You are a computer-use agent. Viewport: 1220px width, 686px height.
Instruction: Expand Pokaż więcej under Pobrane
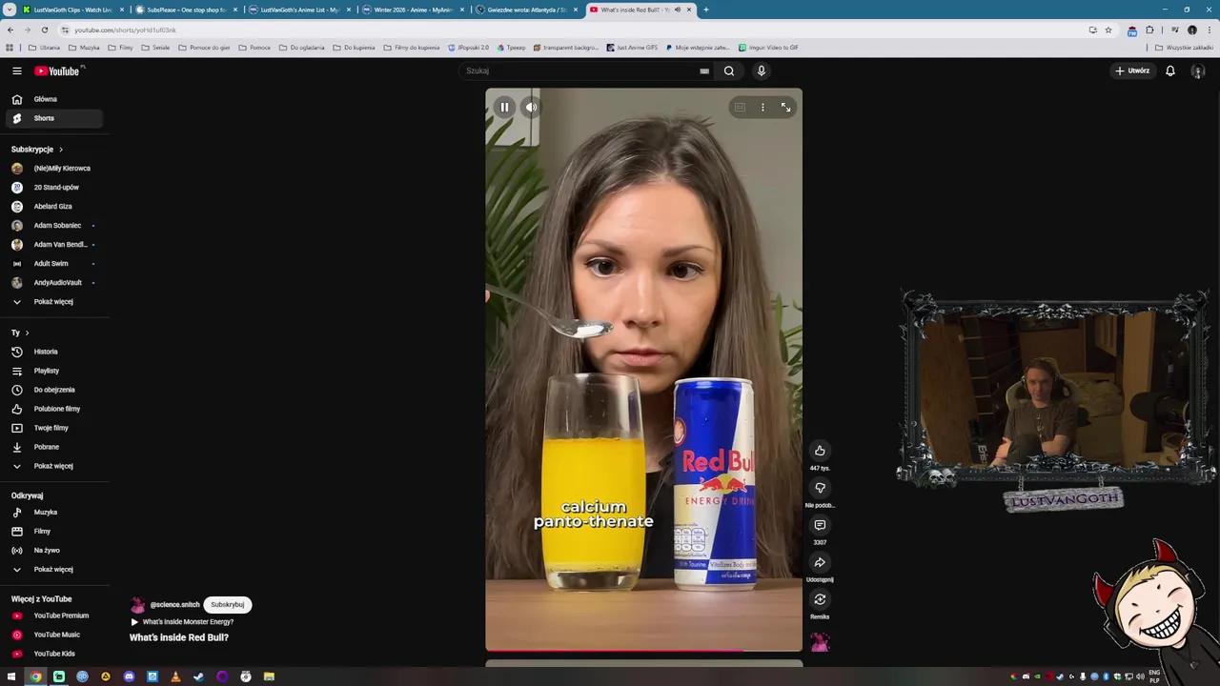53,466
